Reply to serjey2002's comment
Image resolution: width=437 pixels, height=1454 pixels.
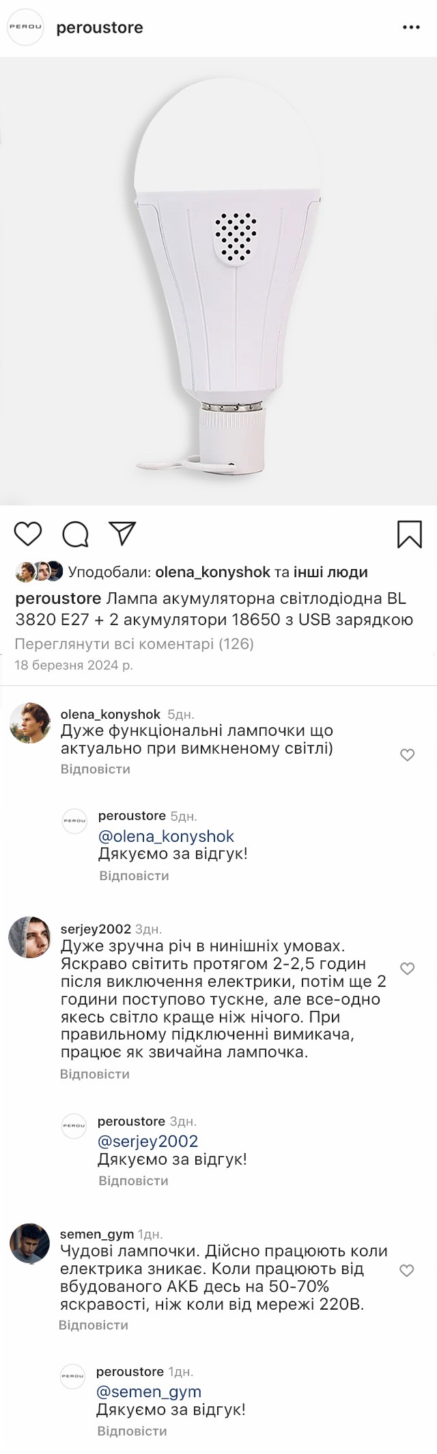94,1074
